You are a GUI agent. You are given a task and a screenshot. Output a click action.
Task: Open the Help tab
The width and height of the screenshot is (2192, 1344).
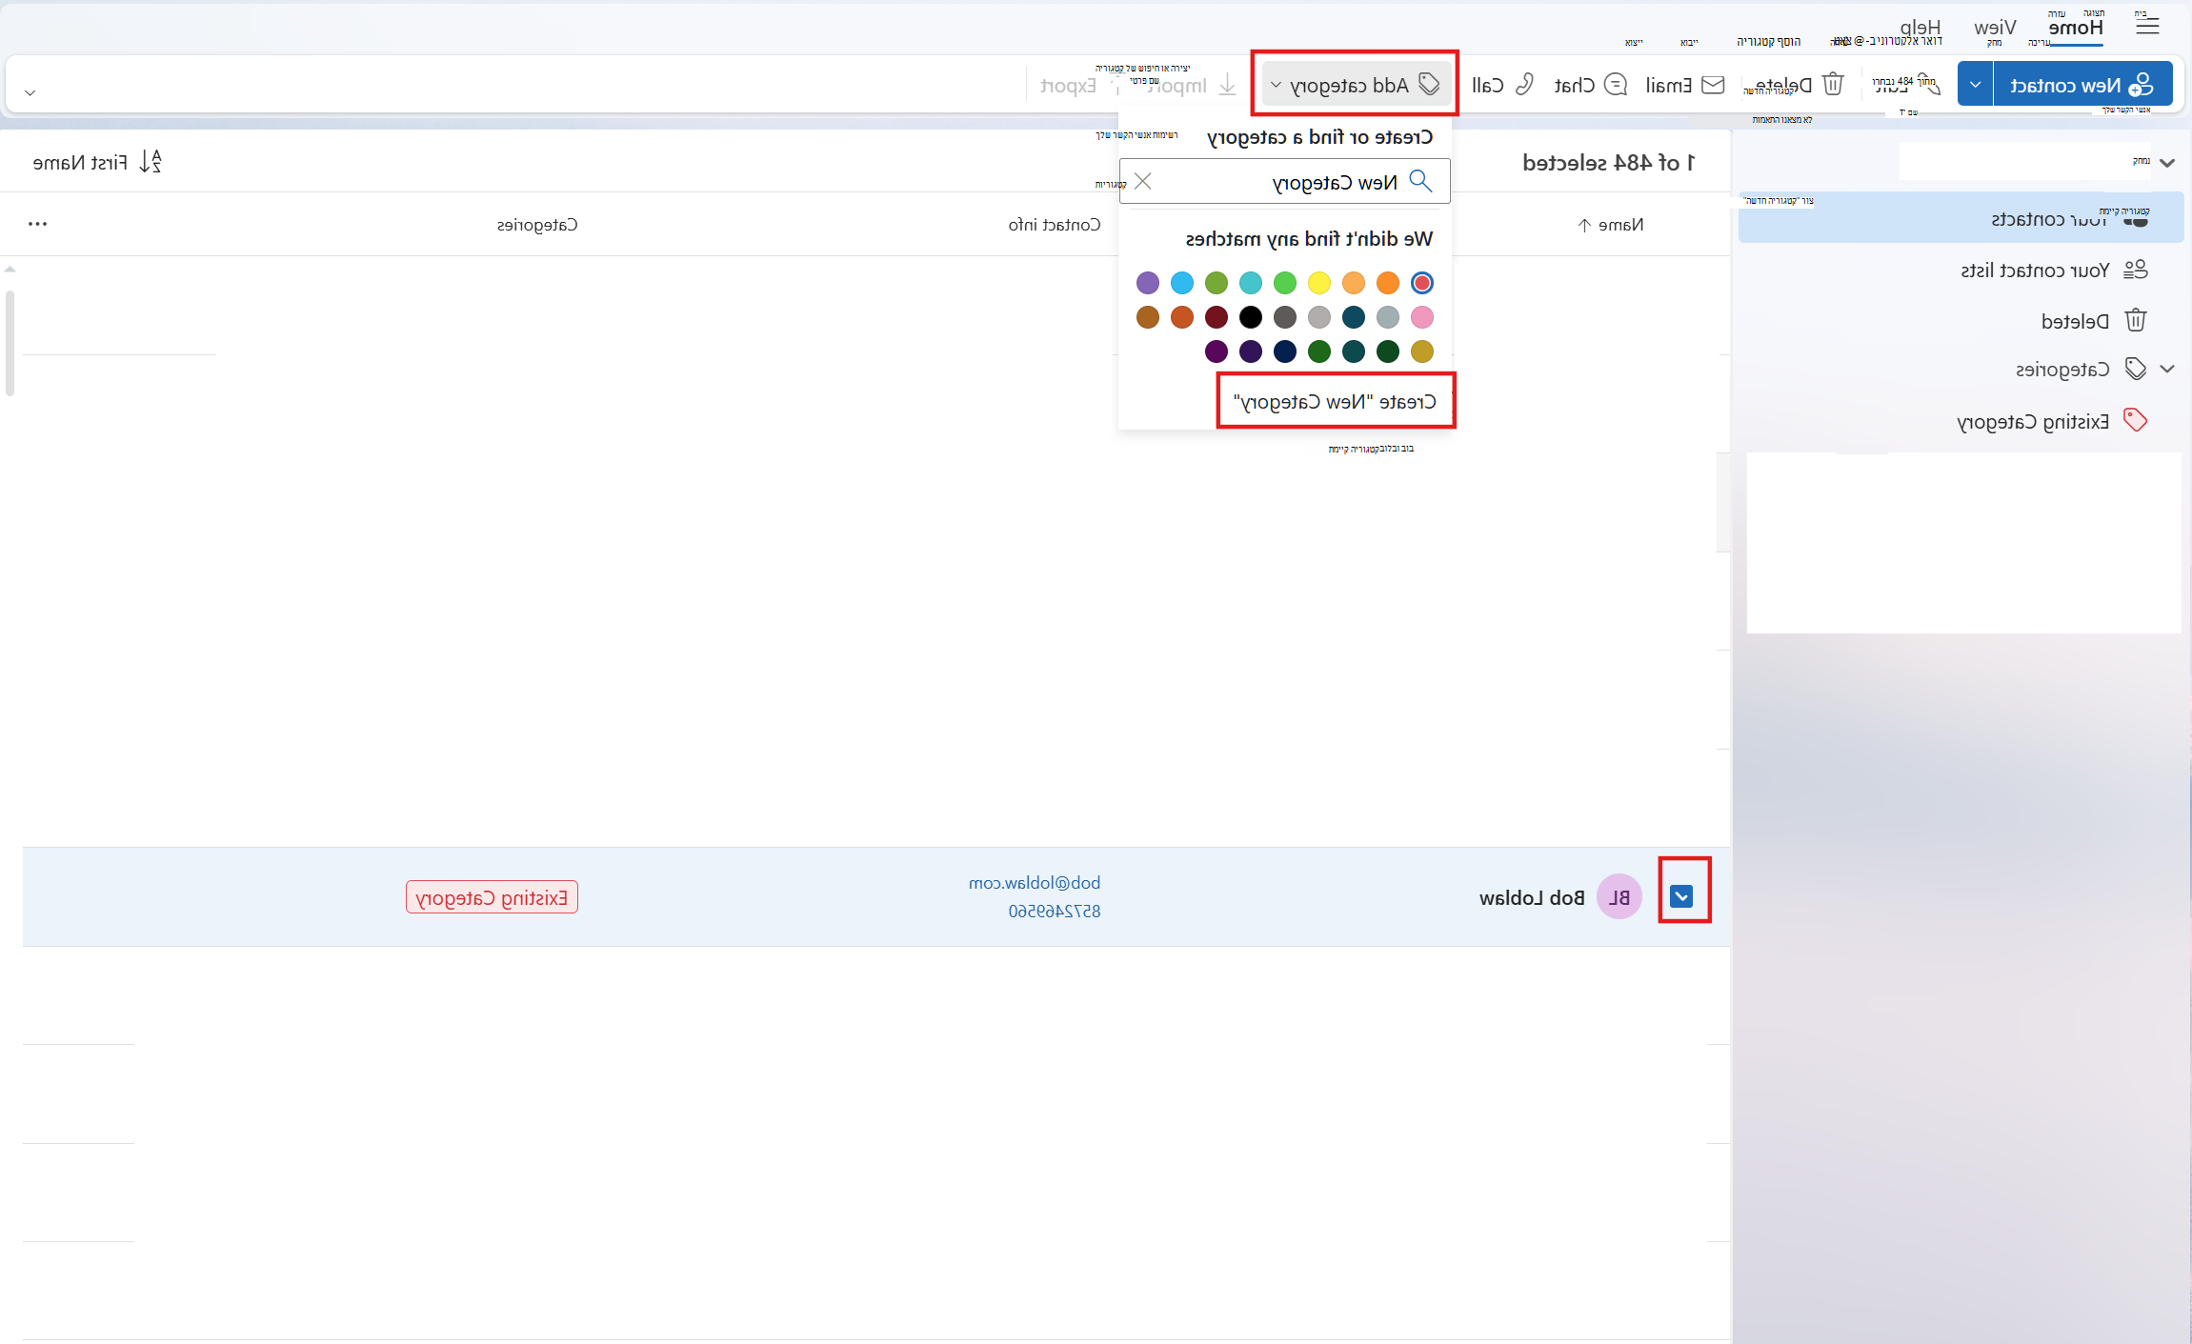click(1921, 28)
